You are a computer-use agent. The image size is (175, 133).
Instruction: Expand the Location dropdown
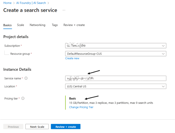coord(116,86)
